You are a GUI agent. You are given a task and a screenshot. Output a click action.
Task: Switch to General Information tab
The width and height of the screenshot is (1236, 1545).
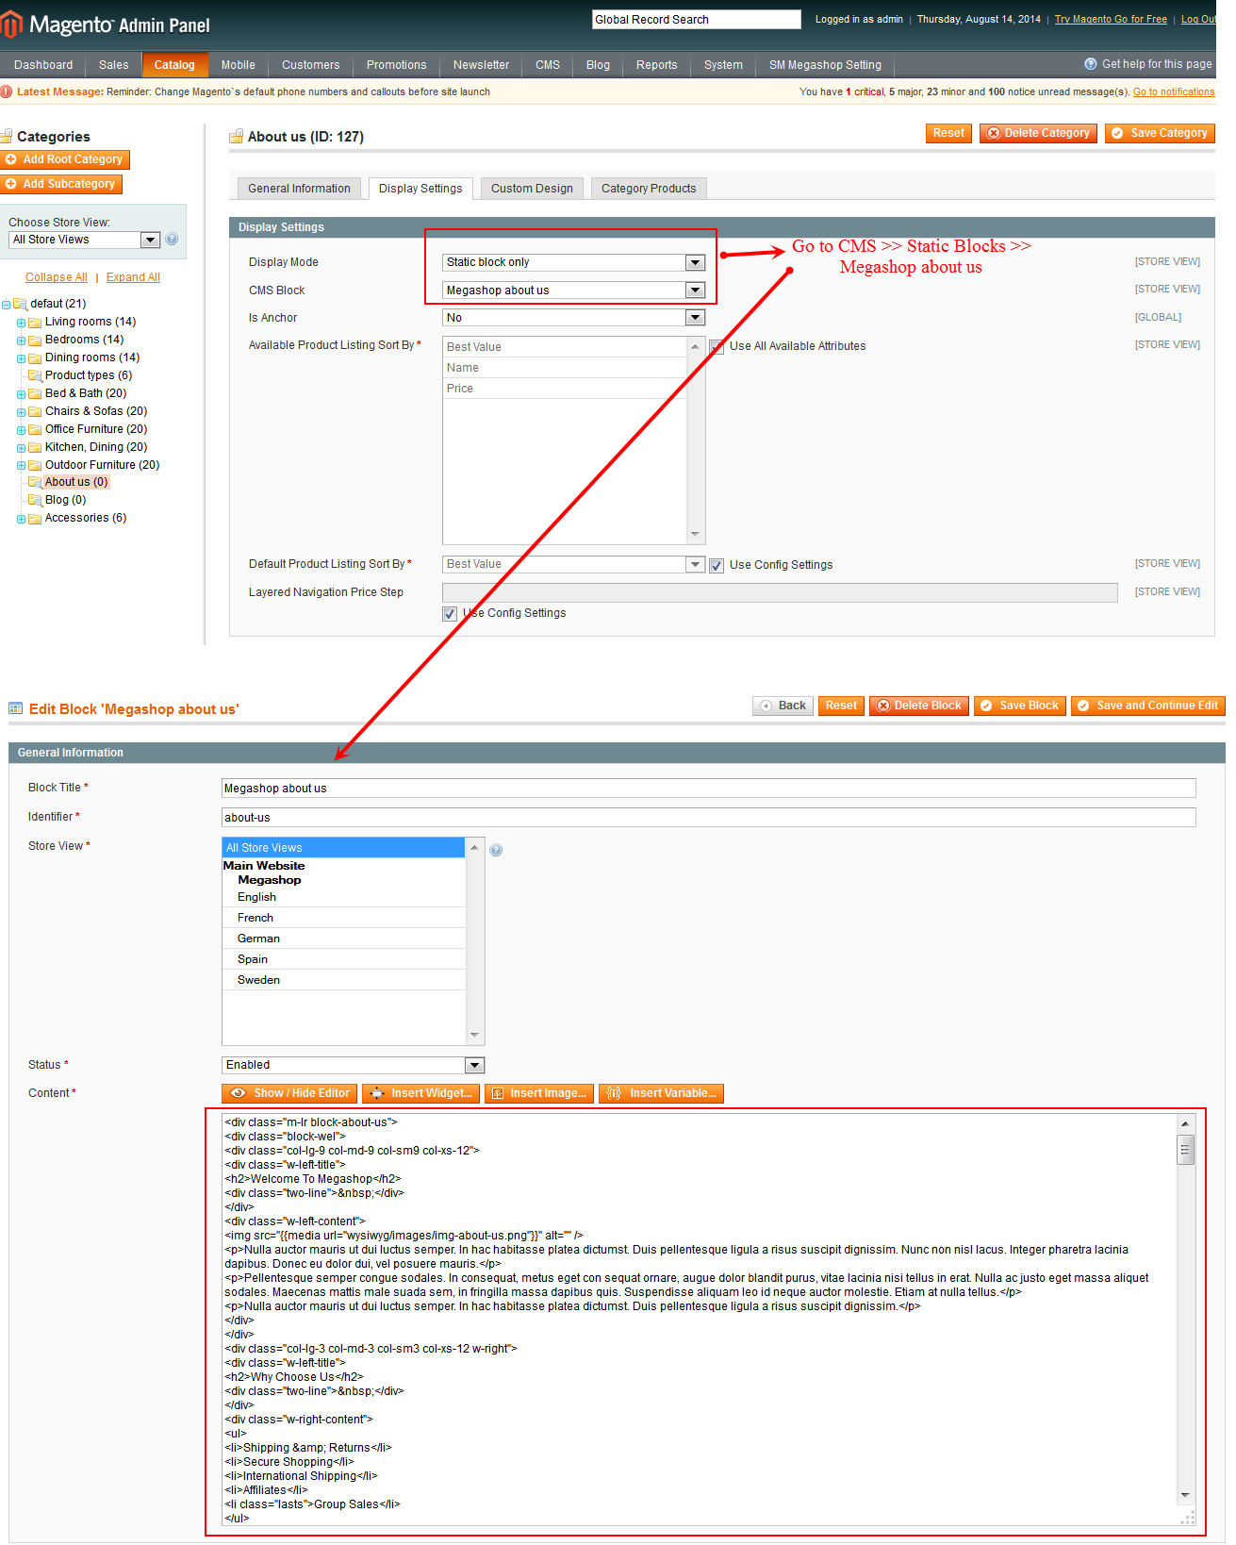click(x=299, y=189)
